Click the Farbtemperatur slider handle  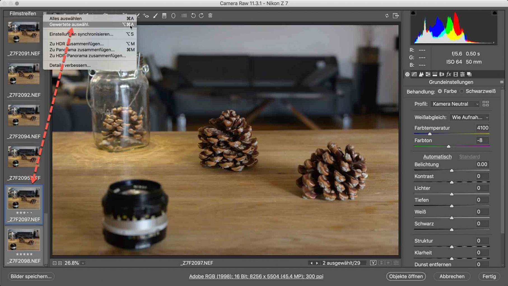point(430,134)
